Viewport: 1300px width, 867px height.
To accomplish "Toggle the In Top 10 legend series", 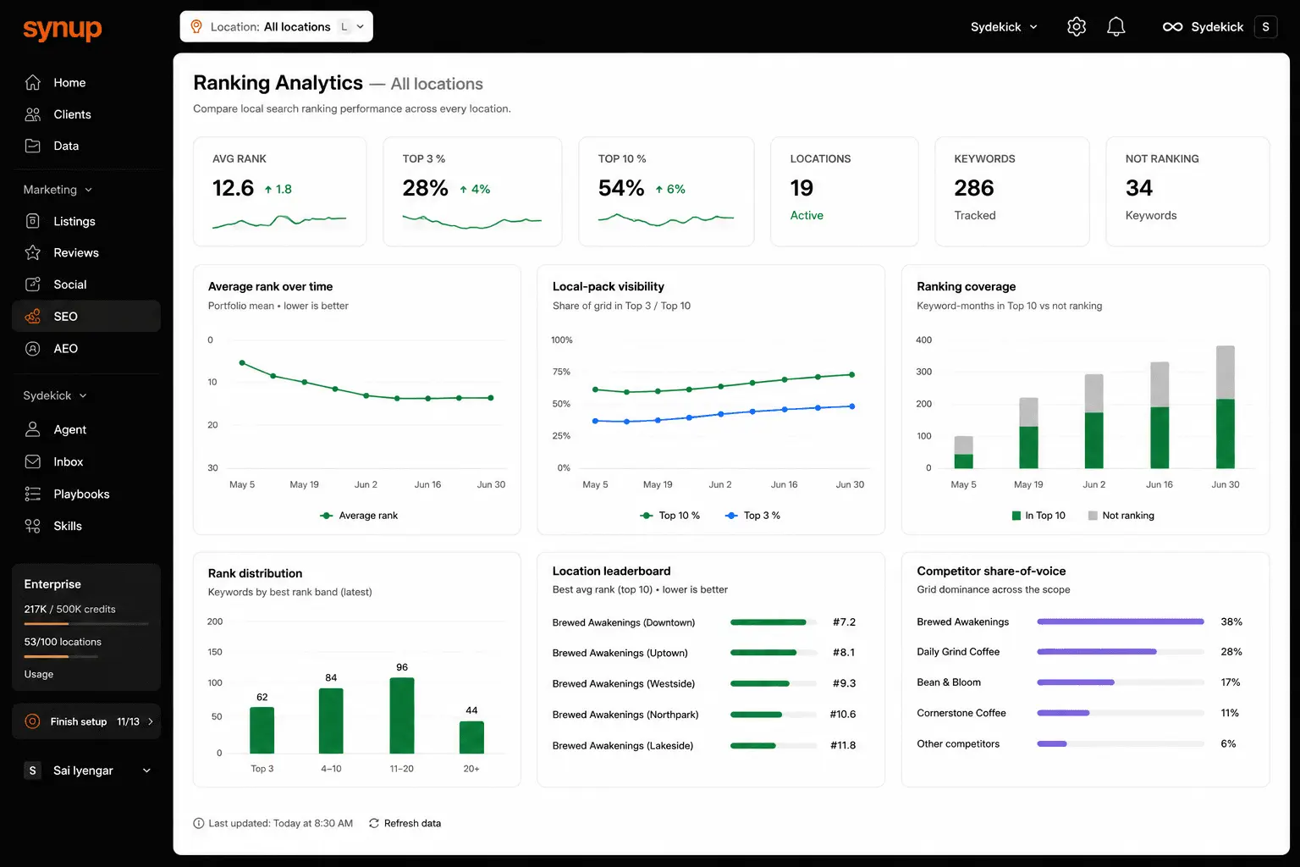I will coord(1038,515).
